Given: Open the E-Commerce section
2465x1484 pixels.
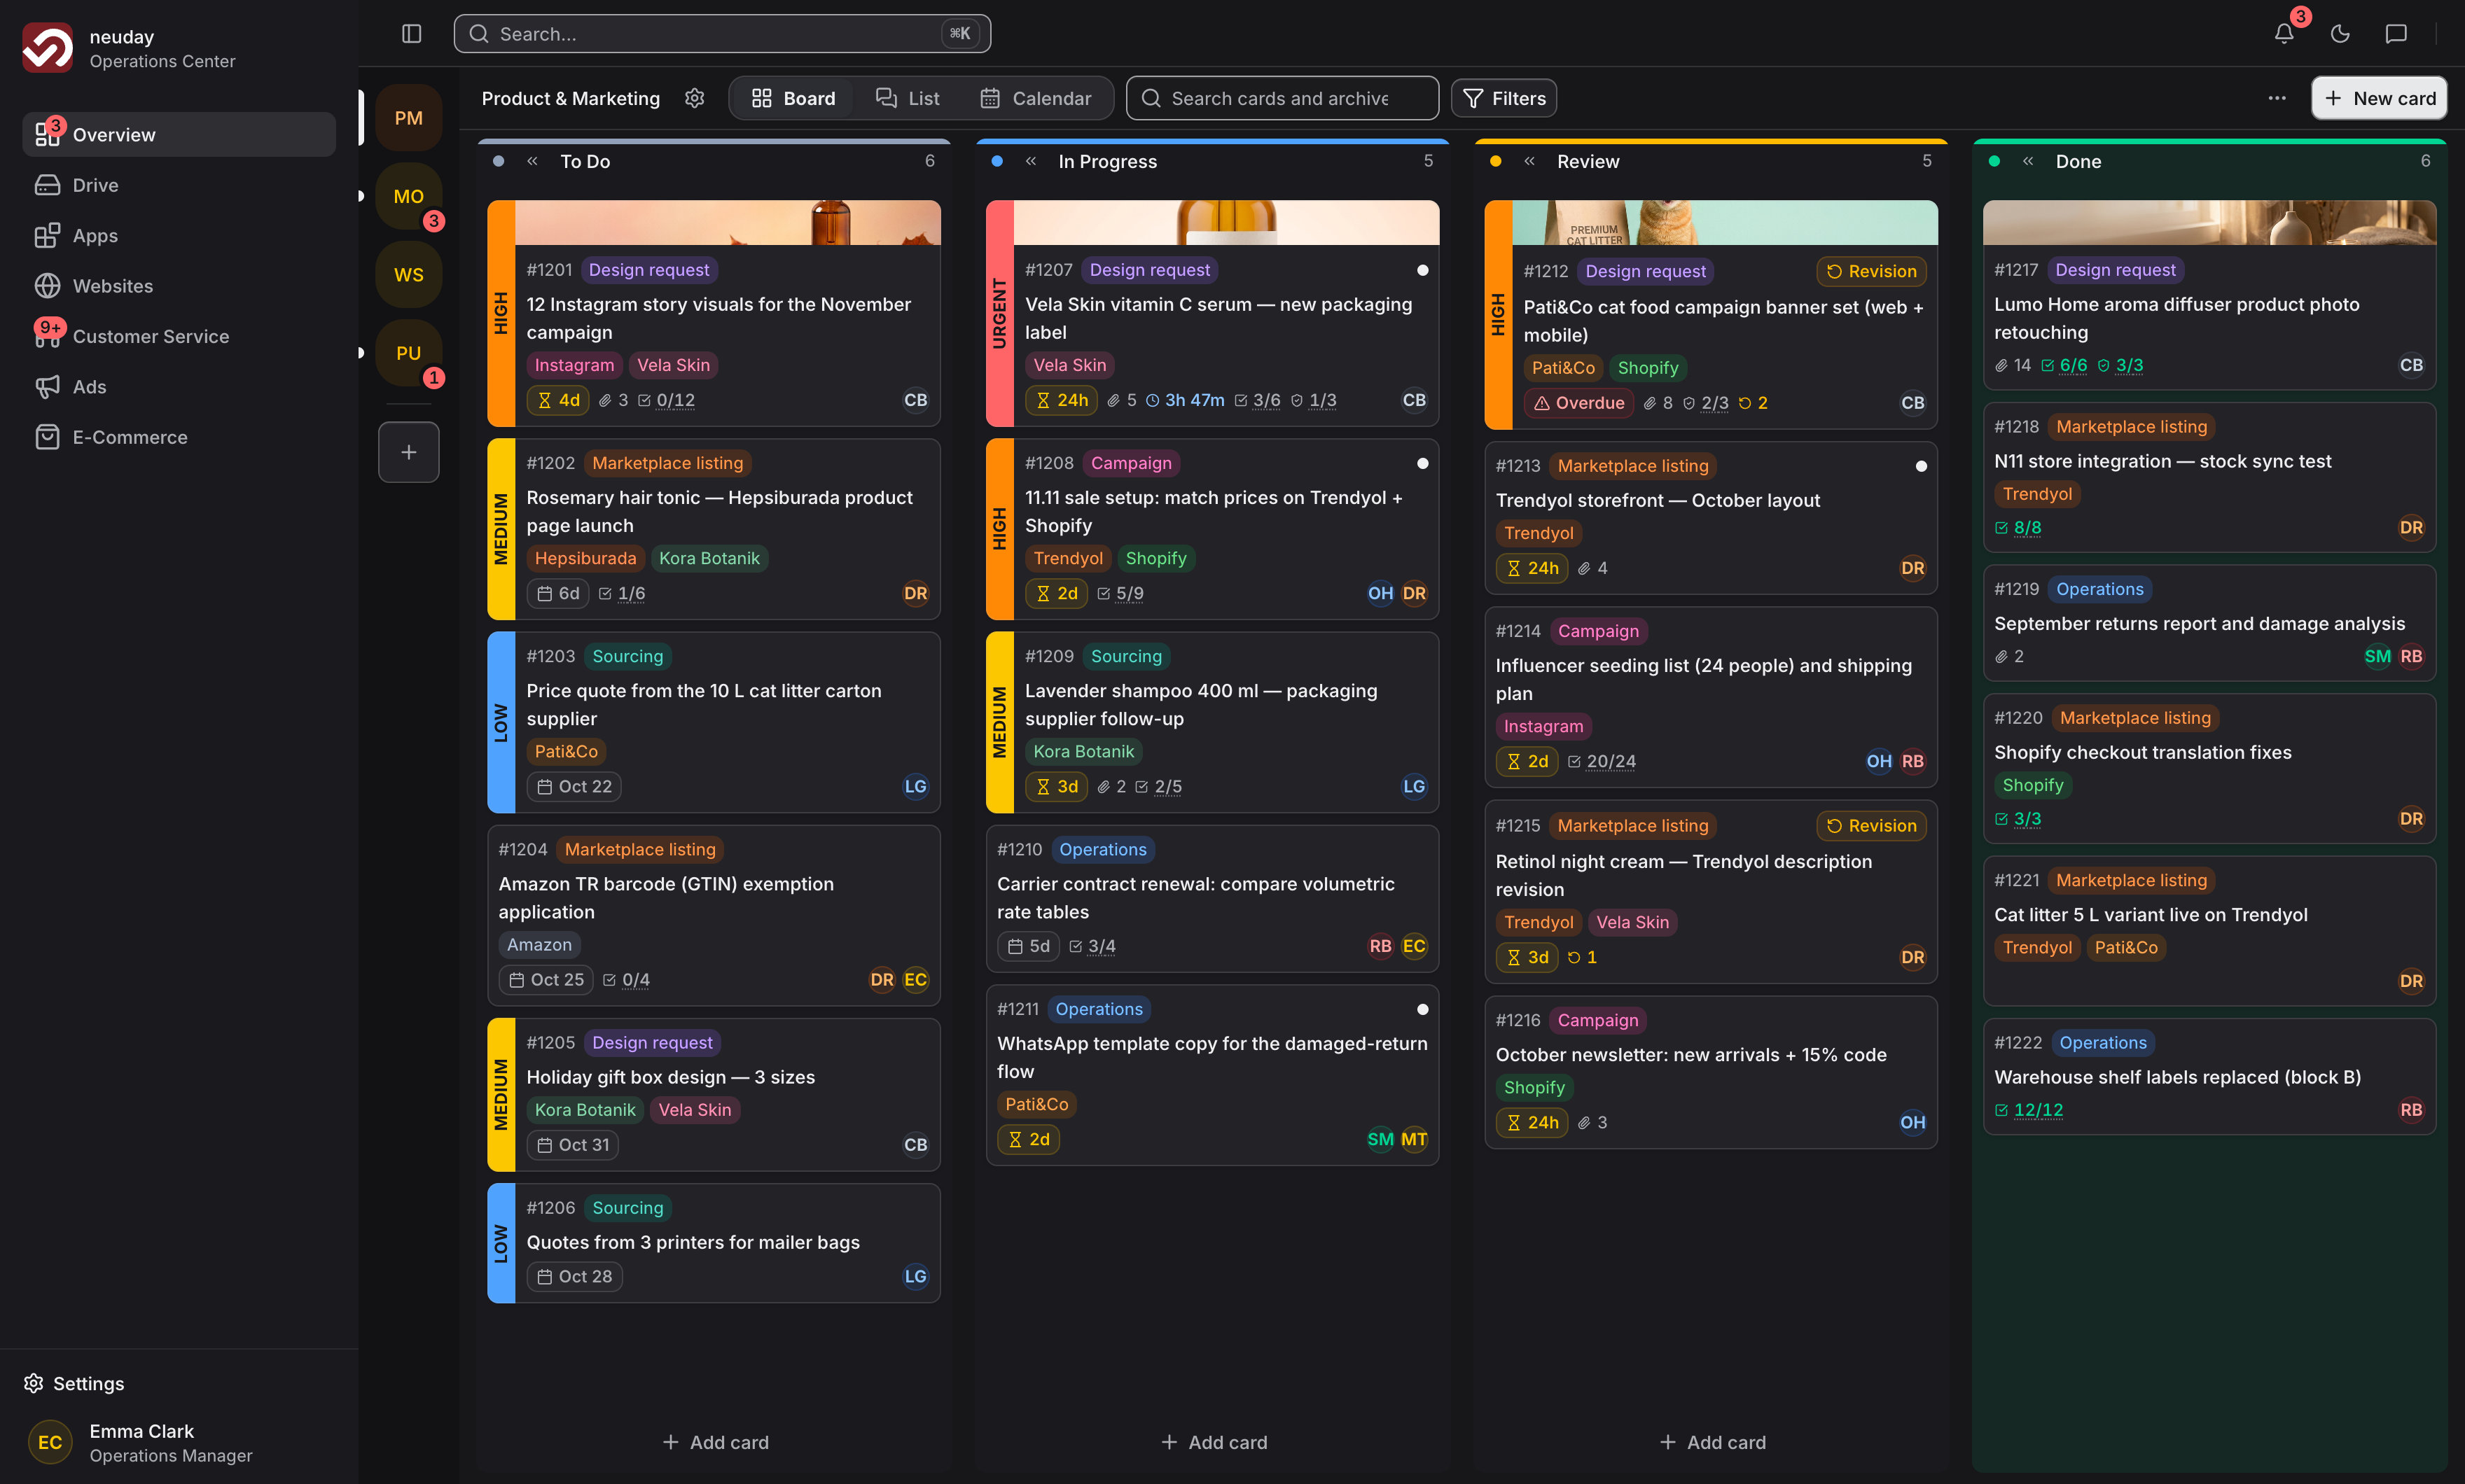Looking at the screenshot, I should [179, 437].
